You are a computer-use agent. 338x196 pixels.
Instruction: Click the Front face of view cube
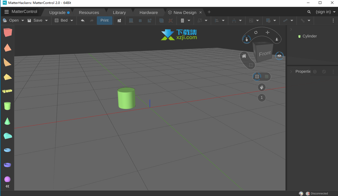coord(265,54)
